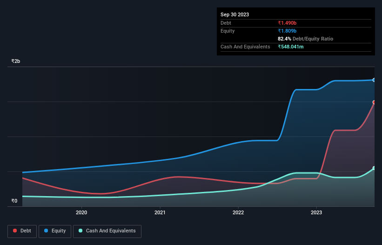Toggle the Debt legend button

tap(22, 231)
